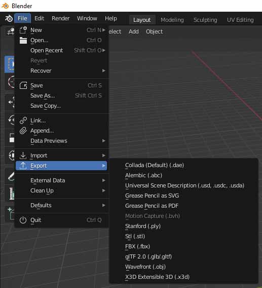This screenshot has width=262, height=288.
Task: Open the Edit menu
Action: click(39, 18)
